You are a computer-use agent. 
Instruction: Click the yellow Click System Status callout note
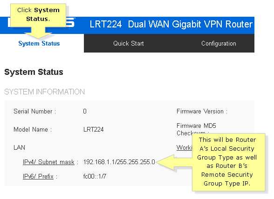pyautogui.click(x=38, y=15)
